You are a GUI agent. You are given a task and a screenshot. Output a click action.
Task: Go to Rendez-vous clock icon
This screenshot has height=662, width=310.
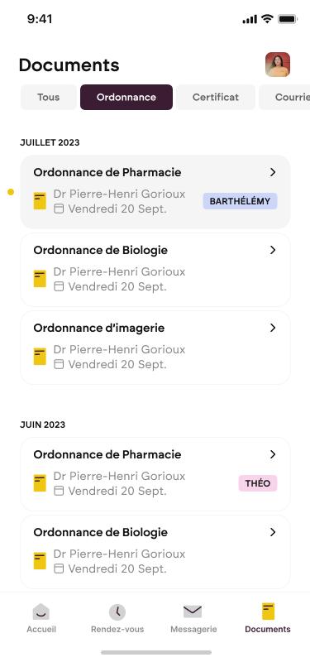coord(117,612)
